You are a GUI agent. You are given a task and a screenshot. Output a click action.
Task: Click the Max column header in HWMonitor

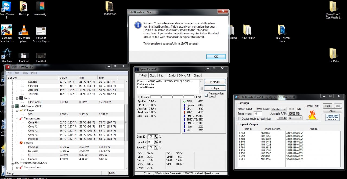(x=111, y=78)
